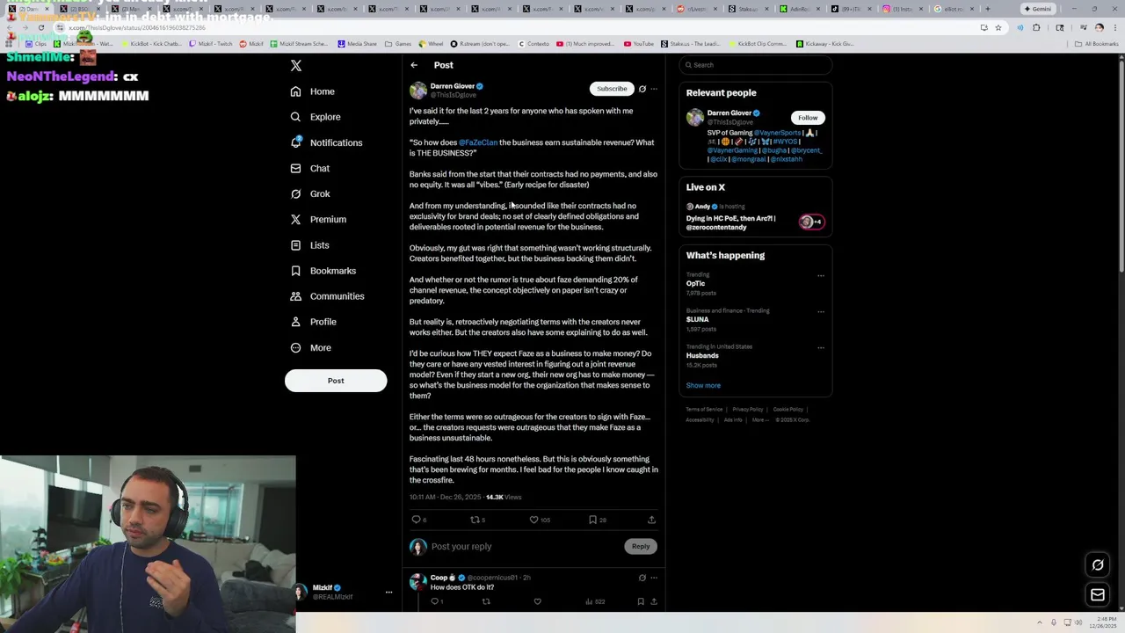Screen dimensions: 1125x633
Task: Open options for Husbands trend
Action: tap(821, 347)
